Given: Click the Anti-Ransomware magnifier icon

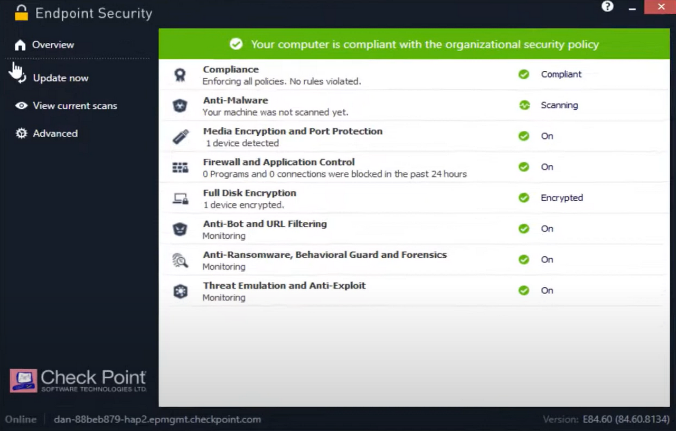Looking at the screenshot, I should click(x=180, y=260).
